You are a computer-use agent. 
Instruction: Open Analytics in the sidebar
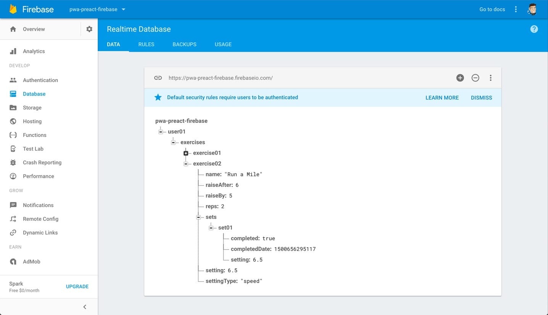(34, 51)
